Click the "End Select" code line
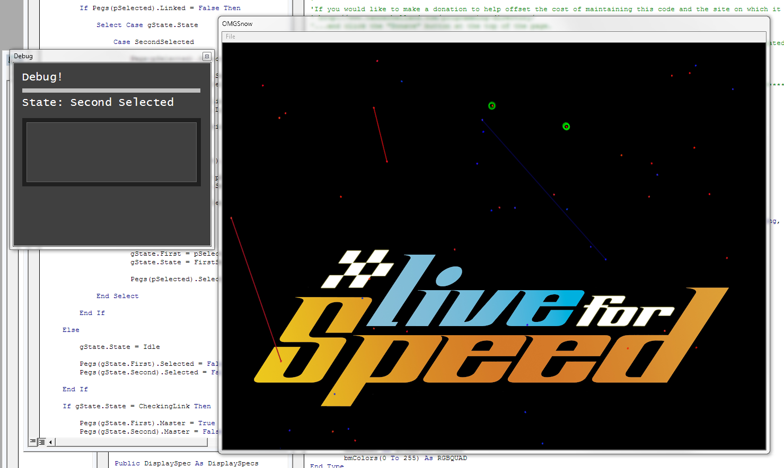The image size is (784, 468). click(118, 296)
